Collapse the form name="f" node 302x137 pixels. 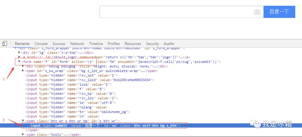(19, 62)
